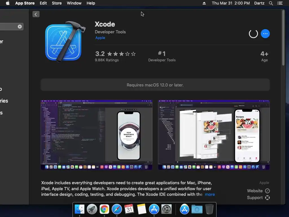289x217 pixels.
Task: Click the Xcode title heading
Action: pos(105,24)
